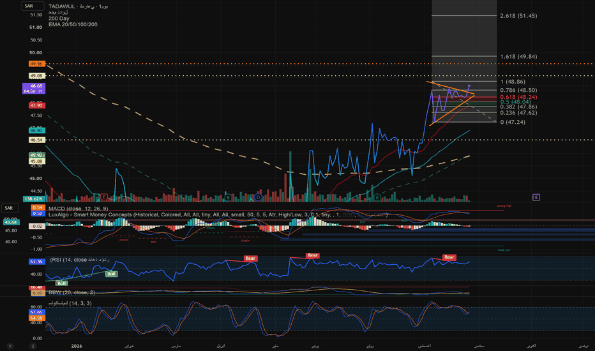This screenshot has width=595, height=351.
Task: Click the 0.618 (48.24) Fibonacci level
Action: click(x=518, y=97)
